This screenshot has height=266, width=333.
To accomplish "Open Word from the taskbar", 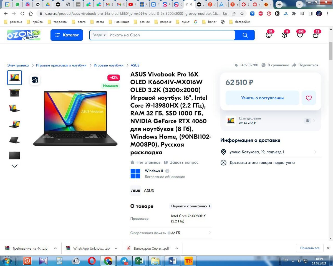I will coord(172,261).
